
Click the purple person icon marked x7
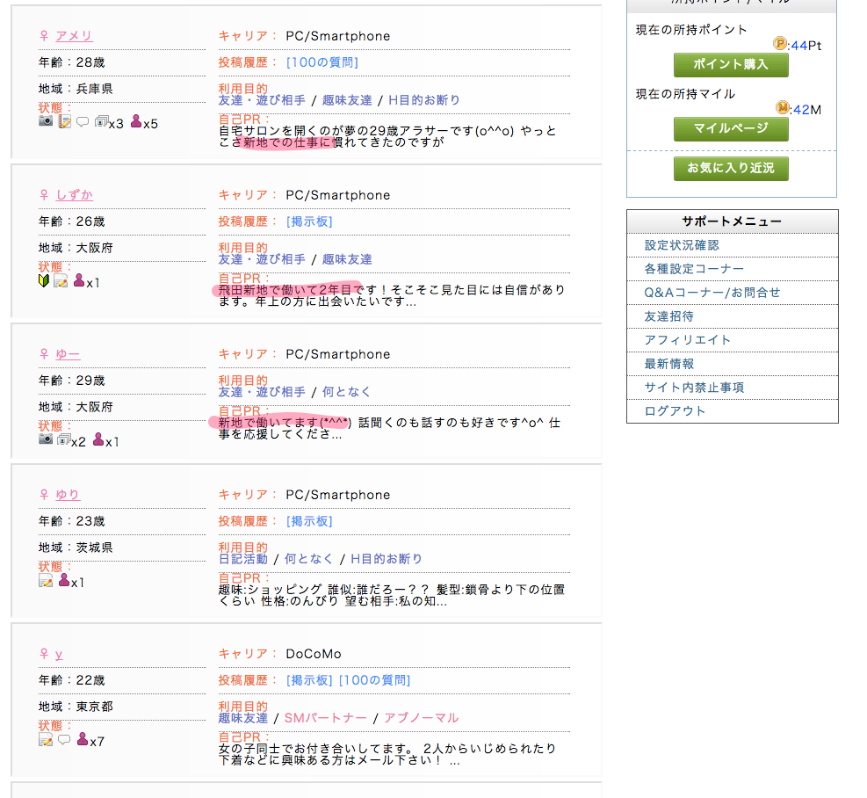[83, 739]
